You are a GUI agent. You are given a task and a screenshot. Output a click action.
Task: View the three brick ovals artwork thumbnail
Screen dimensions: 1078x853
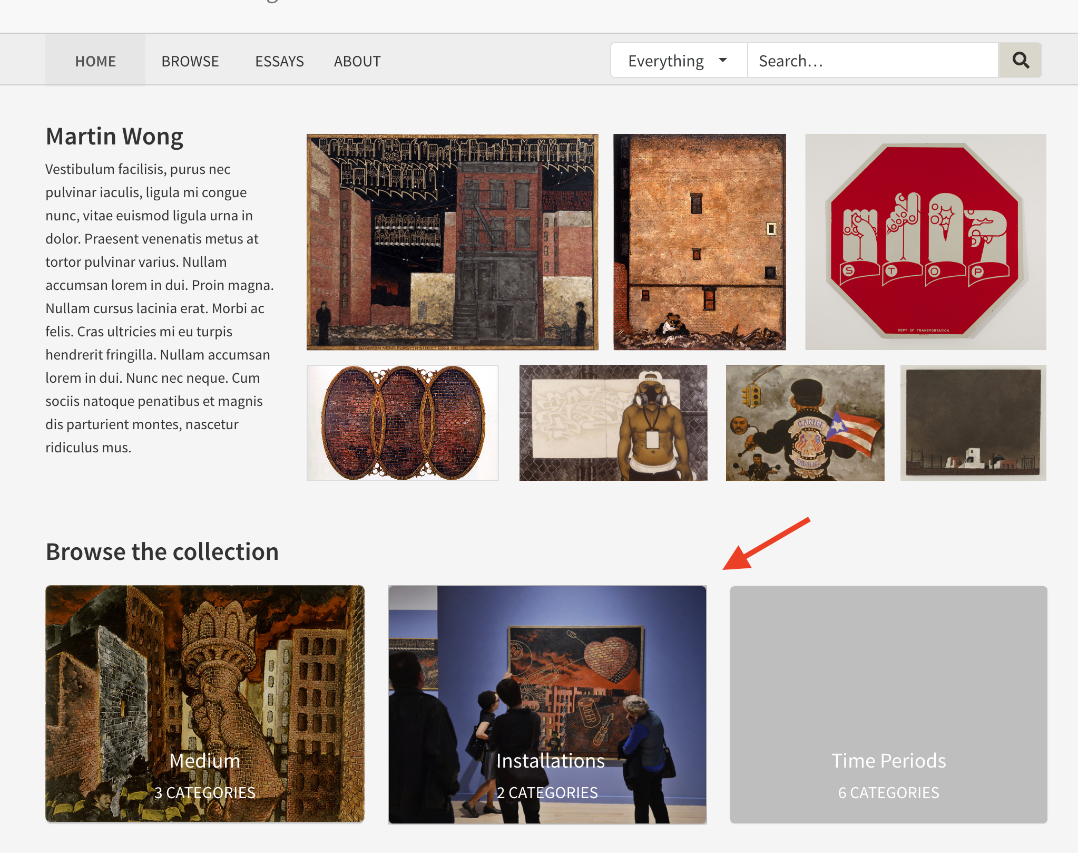[403, 422]
